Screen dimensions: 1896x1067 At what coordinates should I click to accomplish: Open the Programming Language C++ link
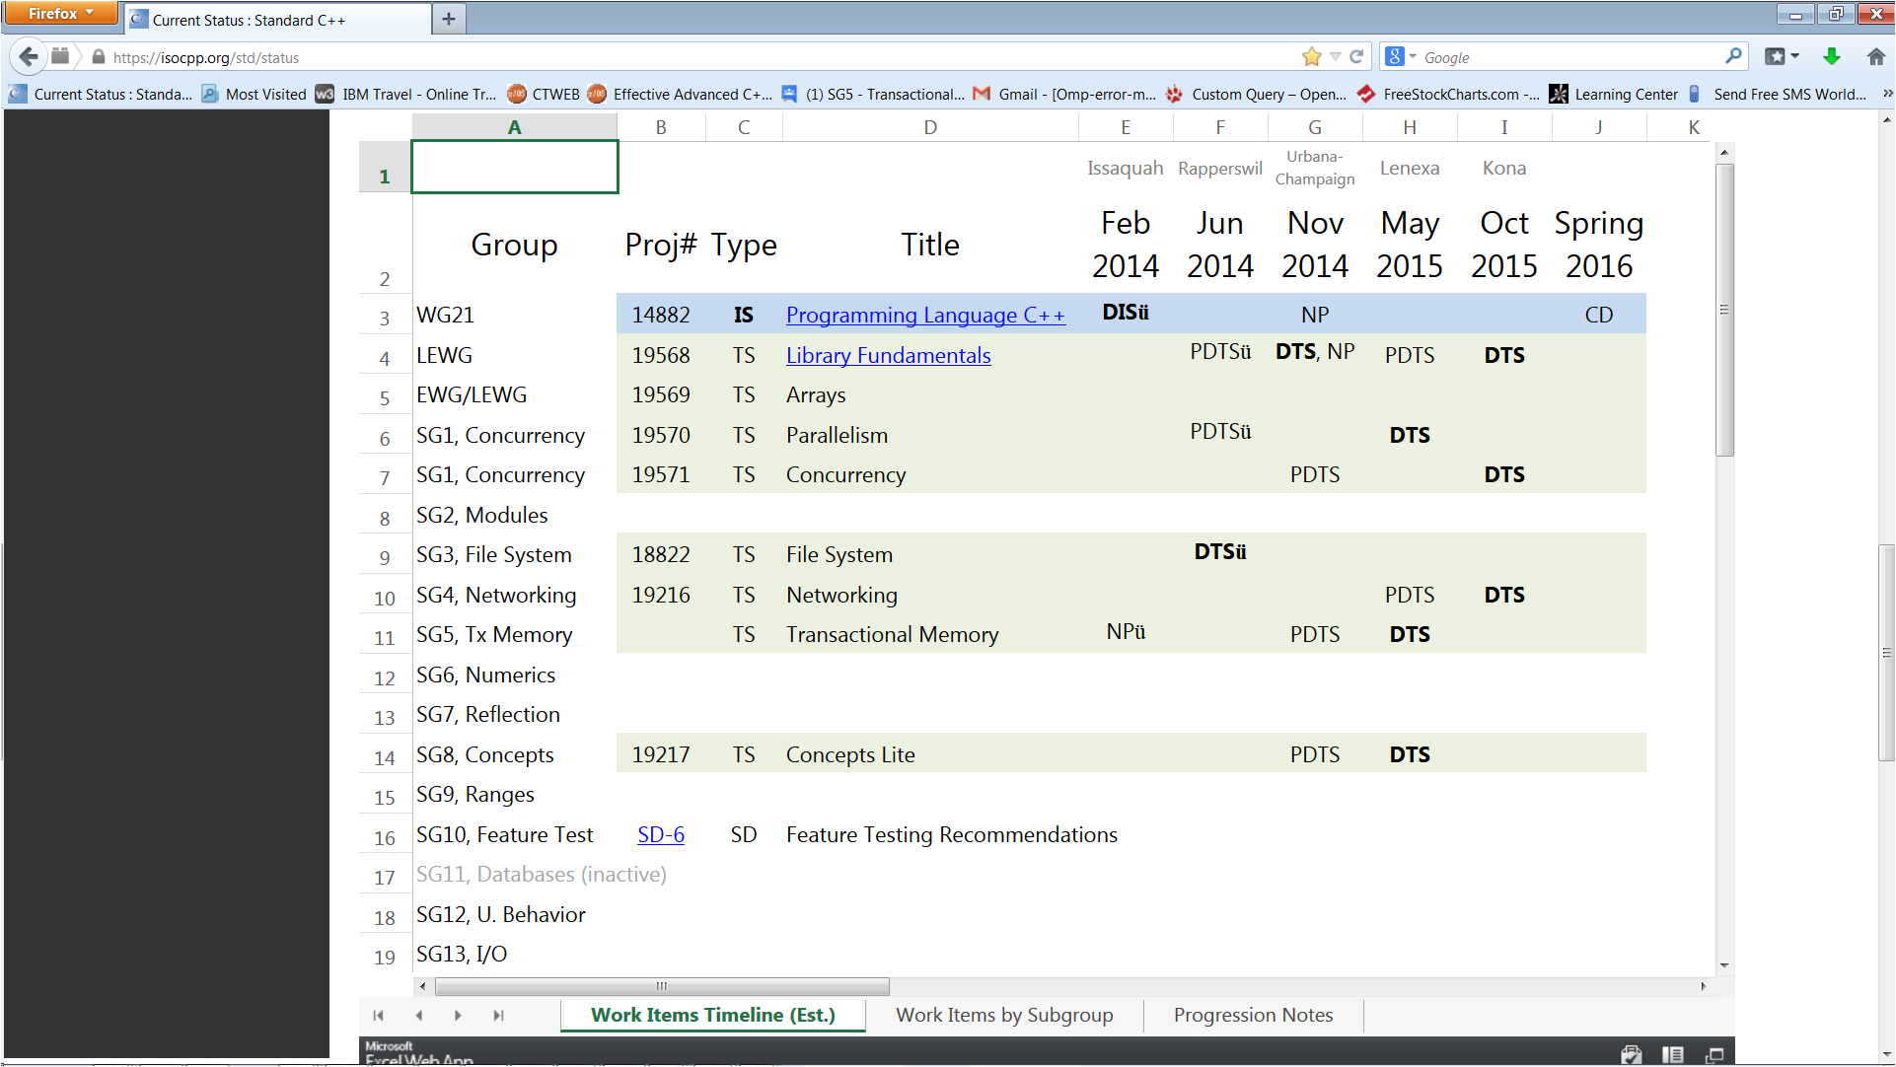925,315
